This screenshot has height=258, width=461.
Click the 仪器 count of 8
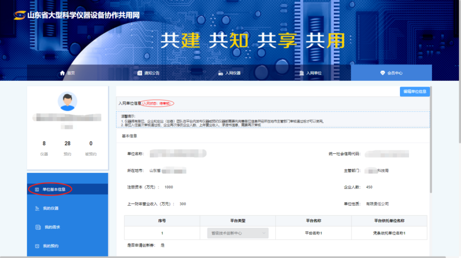click(44, 143)
